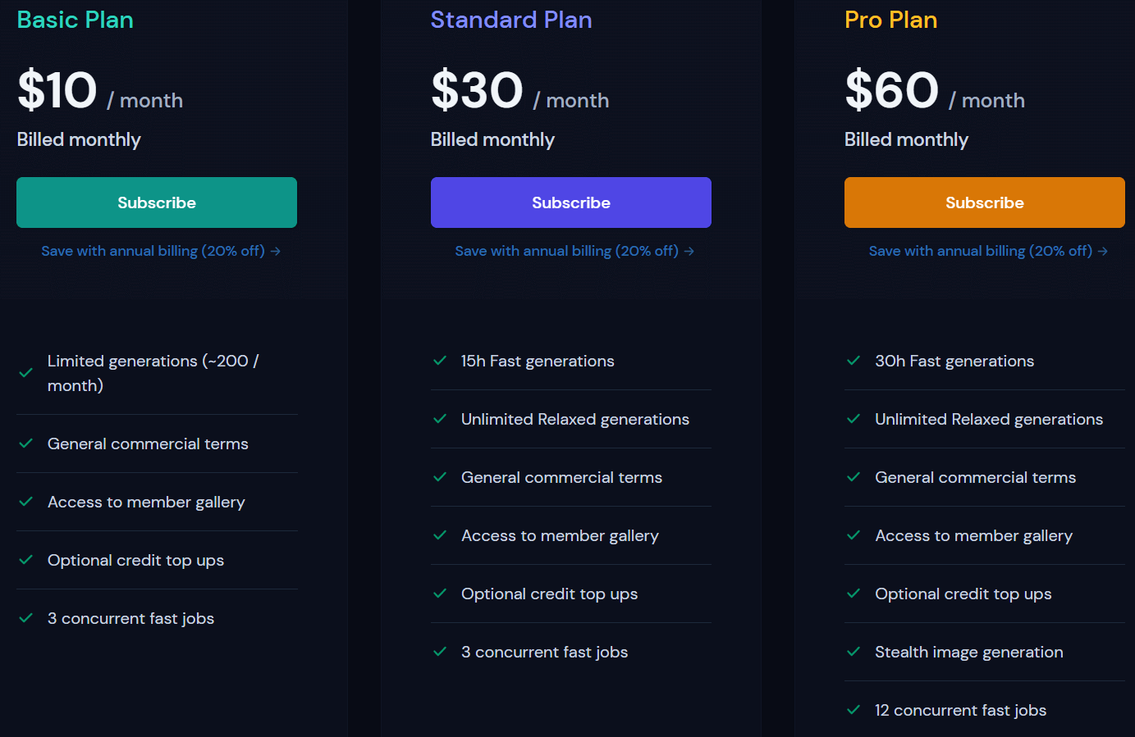Click the arrow after Basic annual billing link
The height and width of the screenshot is (737, 1135).
point(276,252)
